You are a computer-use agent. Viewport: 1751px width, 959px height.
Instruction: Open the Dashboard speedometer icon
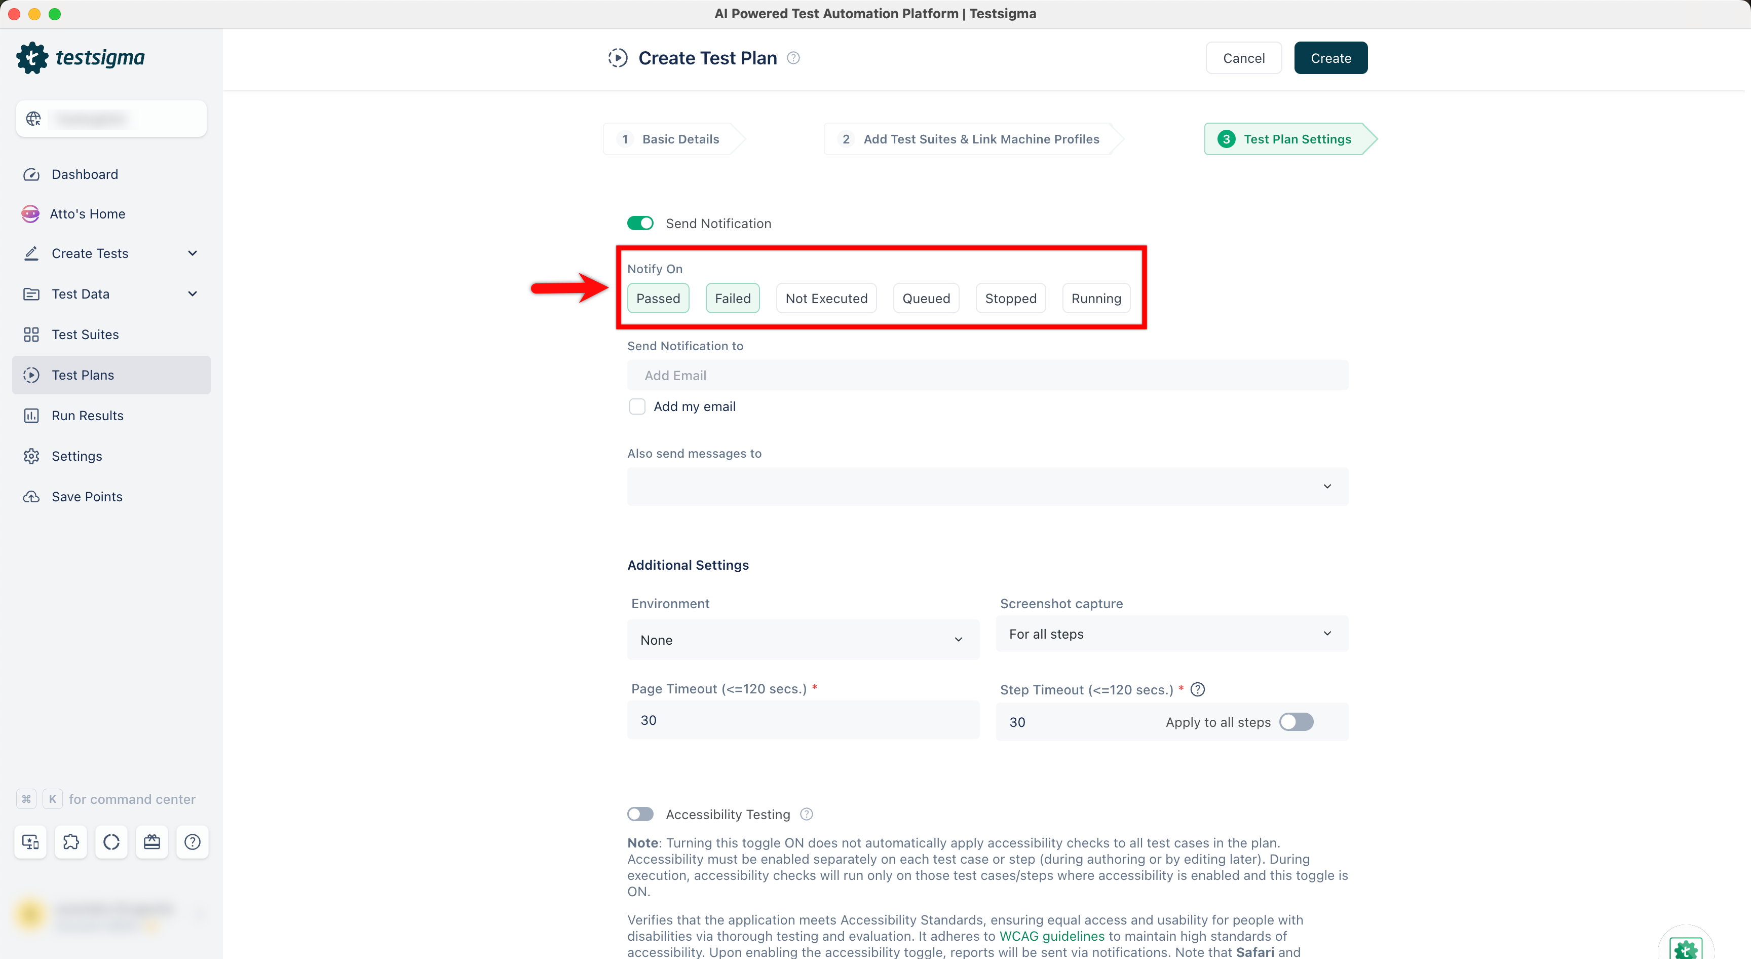[31, 175]
